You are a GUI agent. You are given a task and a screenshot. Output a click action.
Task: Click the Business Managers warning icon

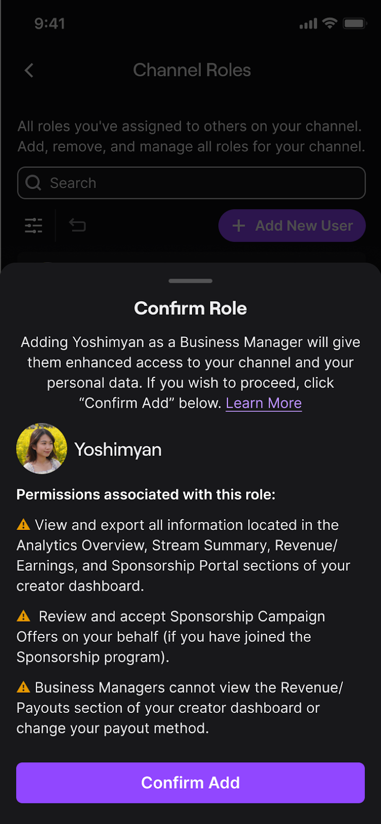click(24, 687)
